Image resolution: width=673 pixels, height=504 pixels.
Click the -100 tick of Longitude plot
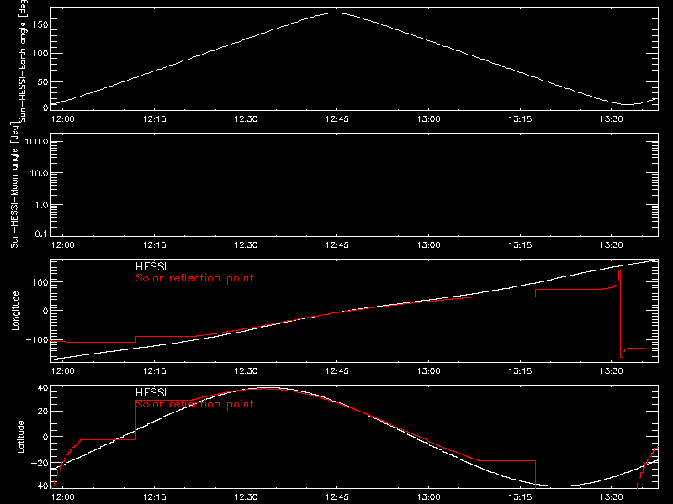tap(37, 340)
